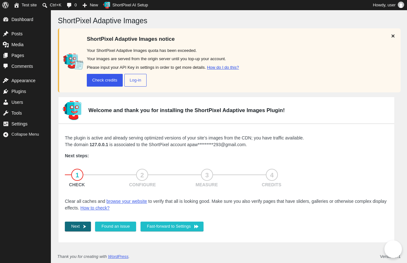Click the 'ShortPixel Adaptive Images' page heading
The width and height of the screenshot is (407, 263).
pos(103,21)
